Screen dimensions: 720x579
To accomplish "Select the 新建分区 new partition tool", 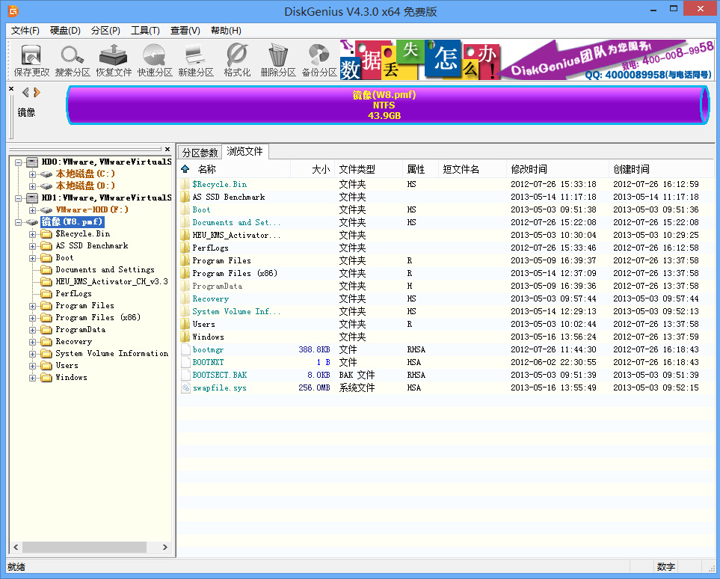I will (196, 60).
